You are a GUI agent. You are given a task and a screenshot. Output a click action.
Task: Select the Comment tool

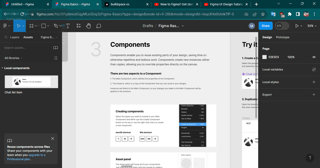point(99,26)
